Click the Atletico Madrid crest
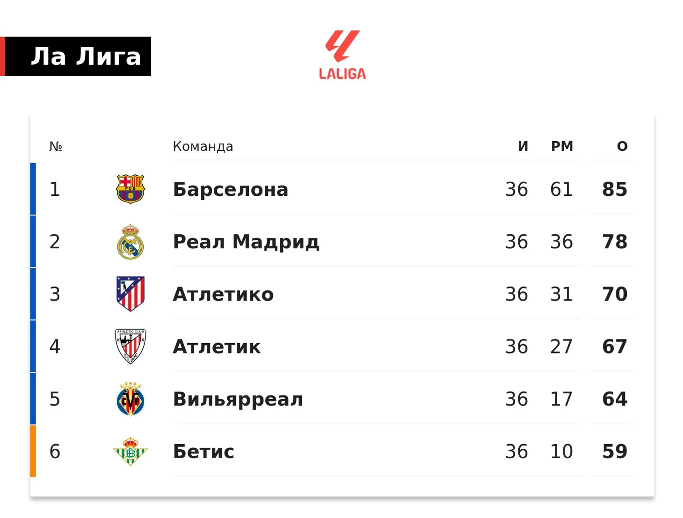The image size is (683, 518). click(x=131, y=294)
